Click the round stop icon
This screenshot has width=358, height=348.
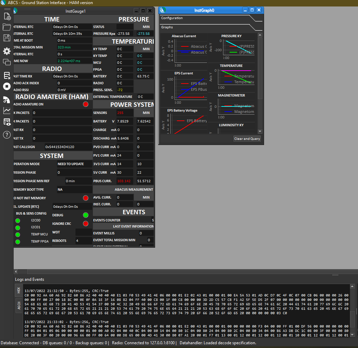(7, 86)
